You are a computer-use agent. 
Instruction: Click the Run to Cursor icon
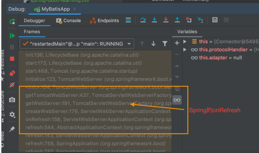click(x=200, y=20)
